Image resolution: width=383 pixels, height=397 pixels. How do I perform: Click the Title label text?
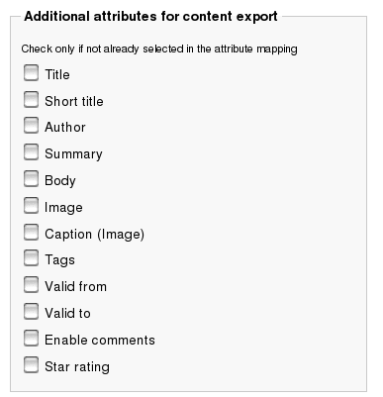pos(57,74)
